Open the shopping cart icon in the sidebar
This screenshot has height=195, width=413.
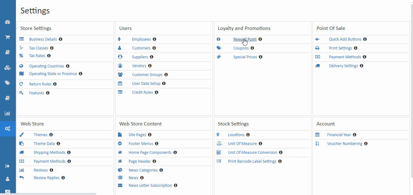coord(8,37)
